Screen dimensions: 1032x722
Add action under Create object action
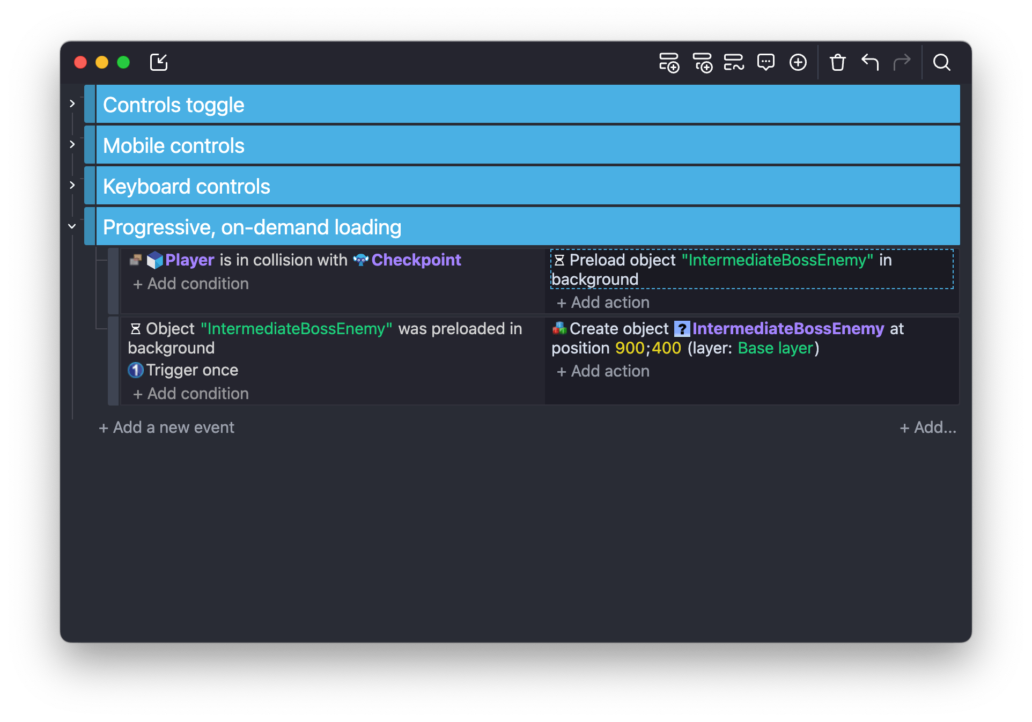(603, 371)
